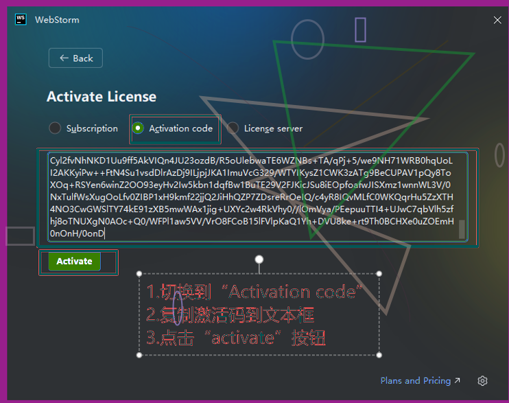Close the WebStorm license dialog
The width and height of the screenshot is (509, 403).
tap(497, 20)
